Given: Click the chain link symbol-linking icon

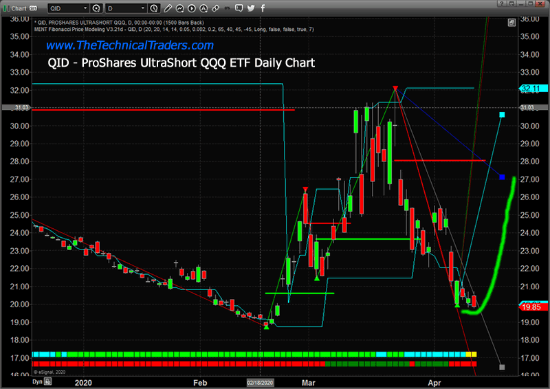Looking at the screenshot, I should point(215,8).
